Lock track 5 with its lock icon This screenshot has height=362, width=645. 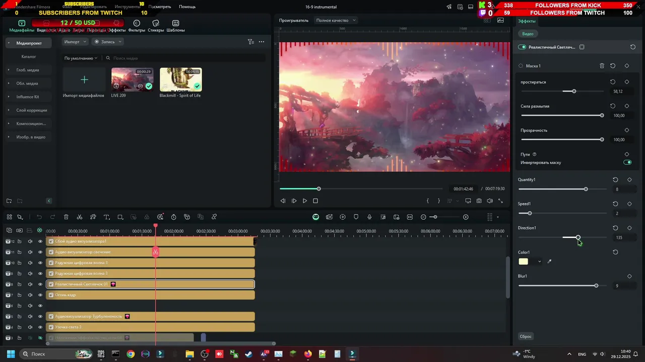20,317
